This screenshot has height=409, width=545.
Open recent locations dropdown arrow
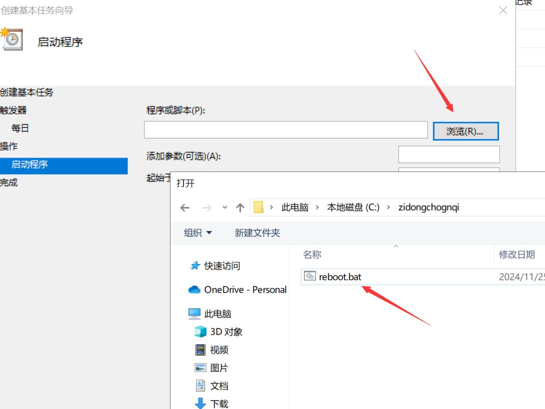point(225,207)
